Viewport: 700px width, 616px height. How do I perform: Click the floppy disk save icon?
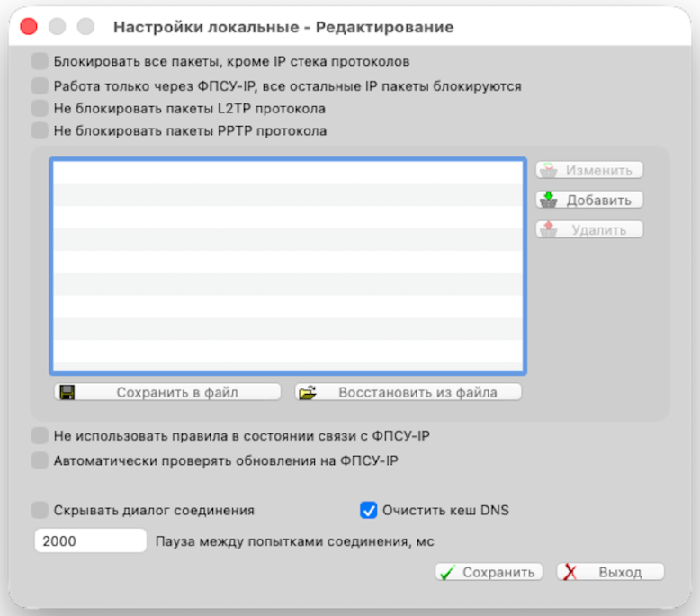67,392
